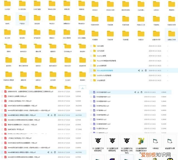
Task: Click the delete icon on the Rhino folder row
Action: (145, 70)
